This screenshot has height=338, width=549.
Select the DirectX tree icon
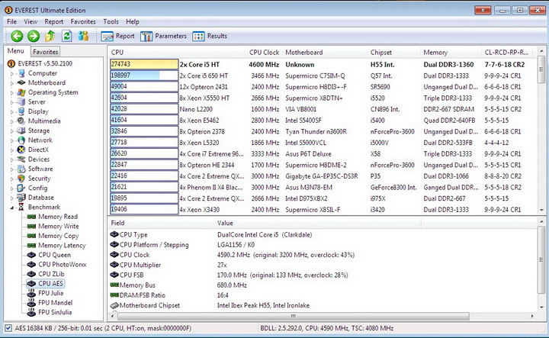(21, 150)
